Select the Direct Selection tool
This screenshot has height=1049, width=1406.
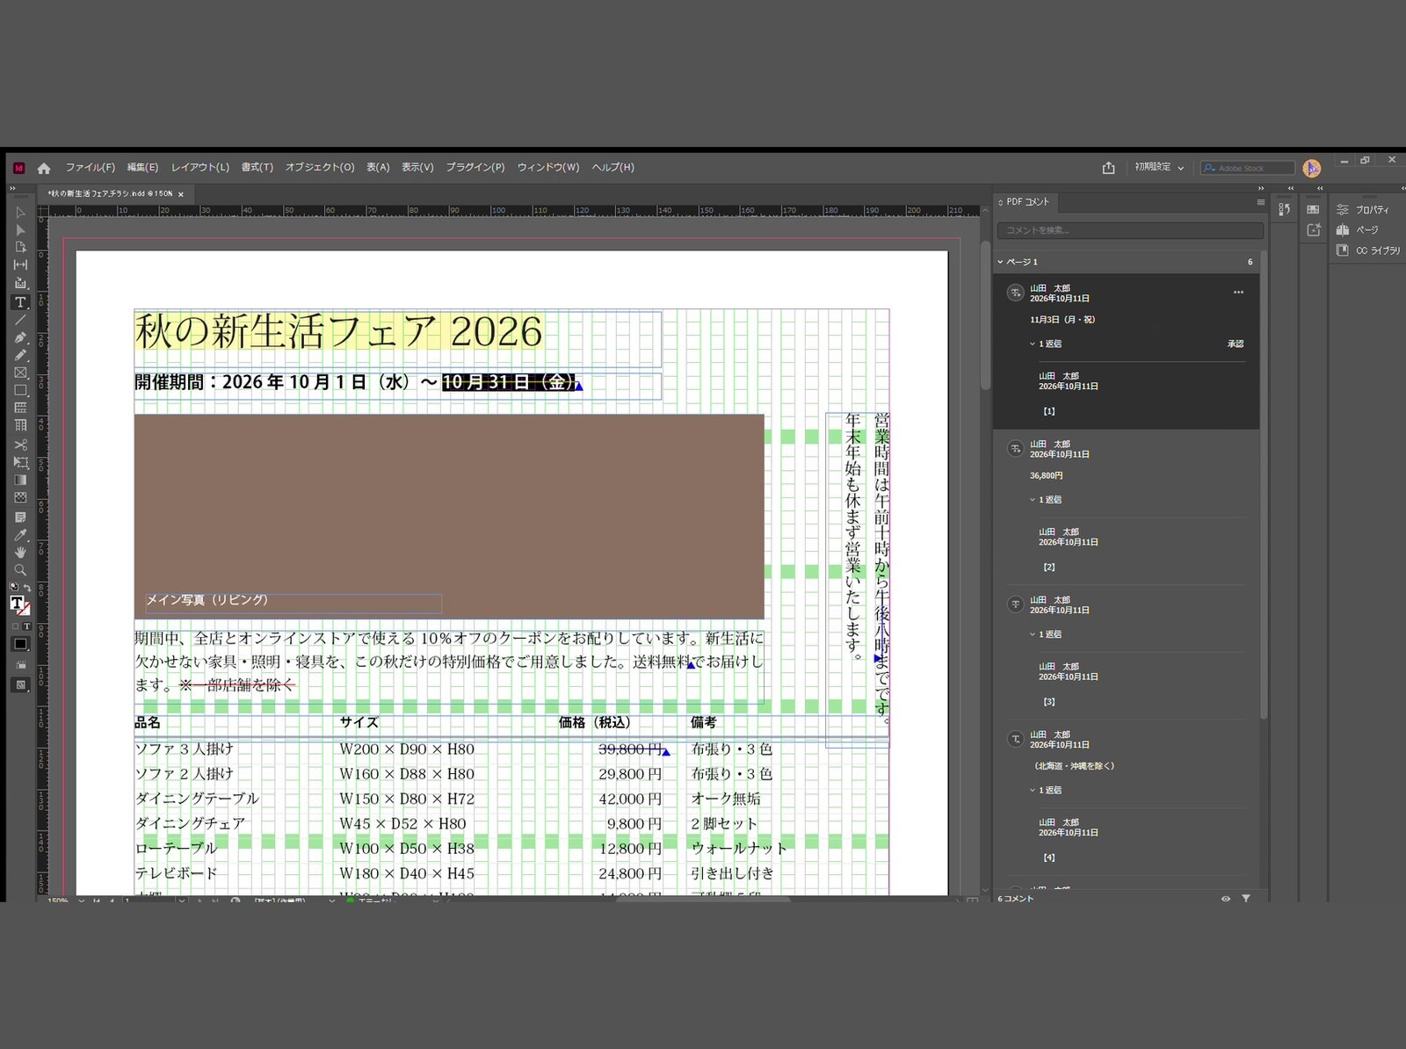[20, 230]
